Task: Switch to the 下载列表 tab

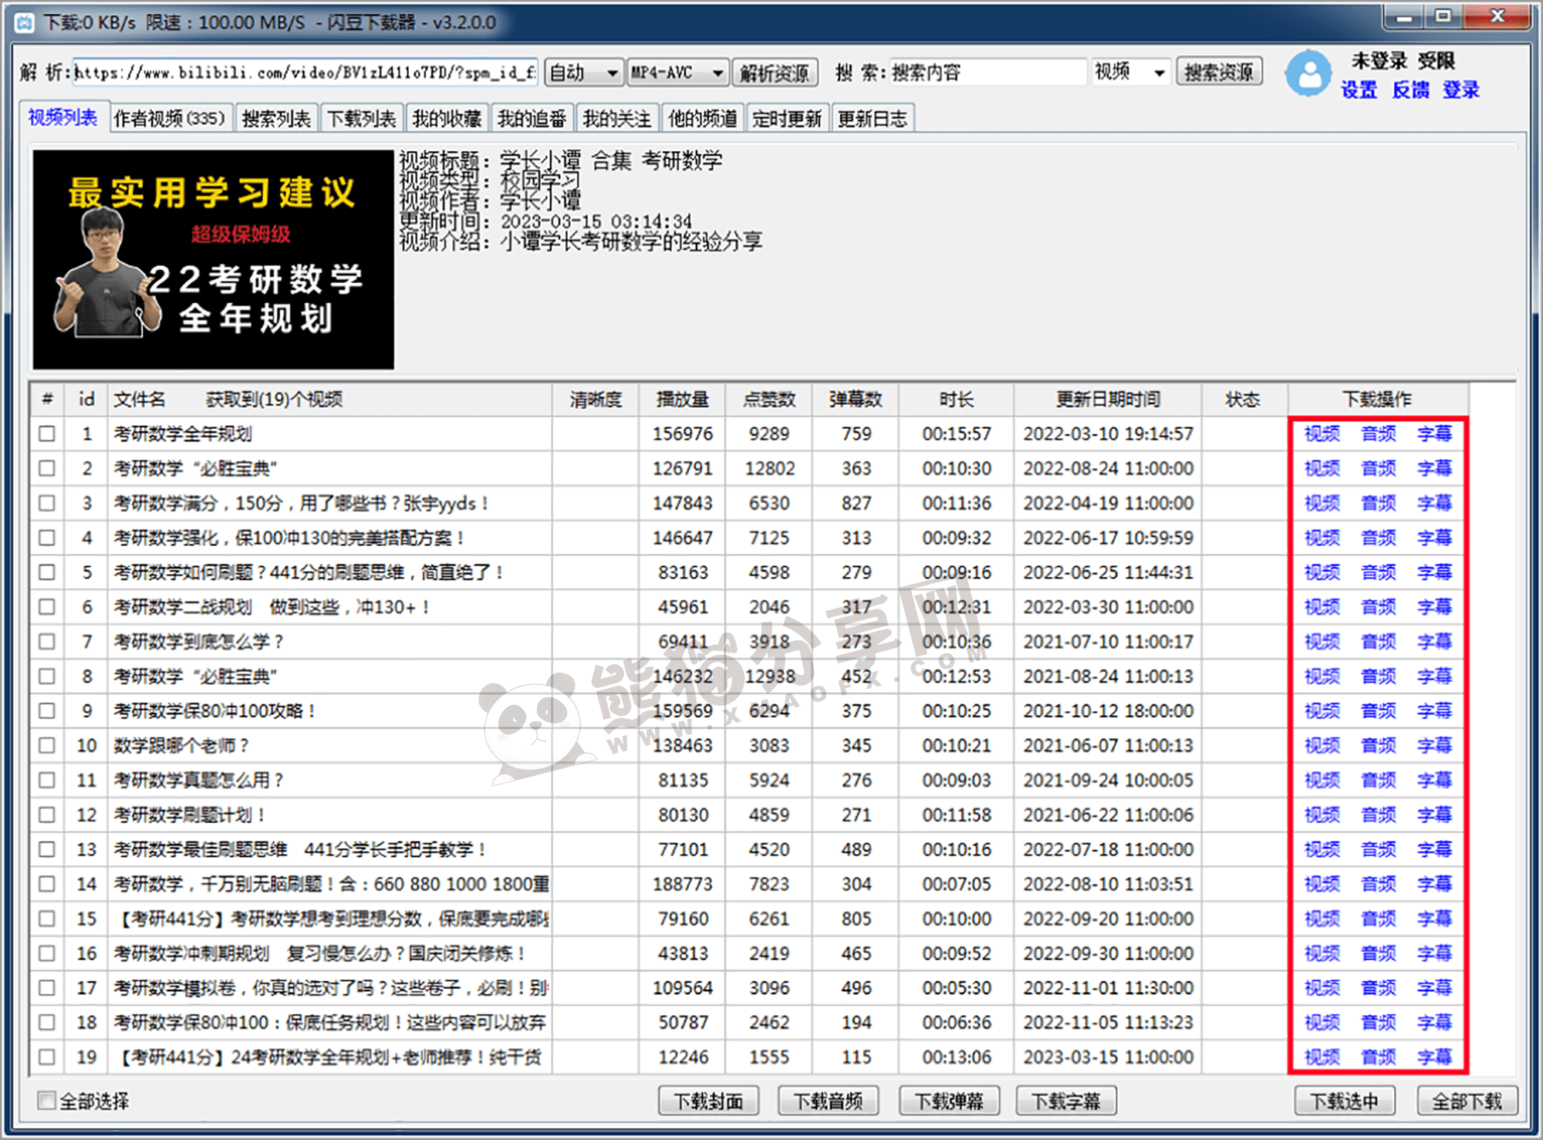Action: [361, 117]
